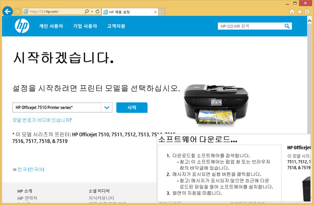Screen dimensions: 314x205
Task: Open 고객지원 menu
Action: click(x=116, y=26)
